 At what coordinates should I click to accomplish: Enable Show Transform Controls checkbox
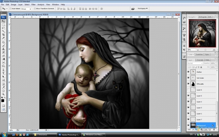[35, 9]
